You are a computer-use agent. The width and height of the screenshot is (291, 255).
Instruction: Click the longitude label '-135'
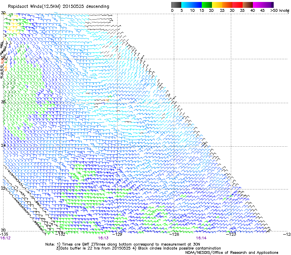(x=4, y=235)
